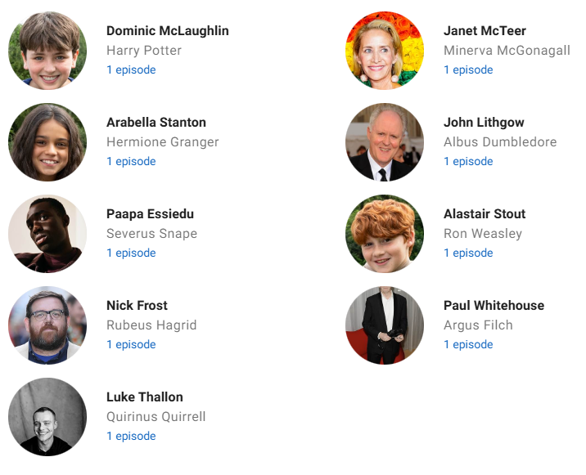The height and width of the screenshot is (475, 586).
Task: Select the photo beside the John Lithgow listing
Action: [x=385, y=142]
